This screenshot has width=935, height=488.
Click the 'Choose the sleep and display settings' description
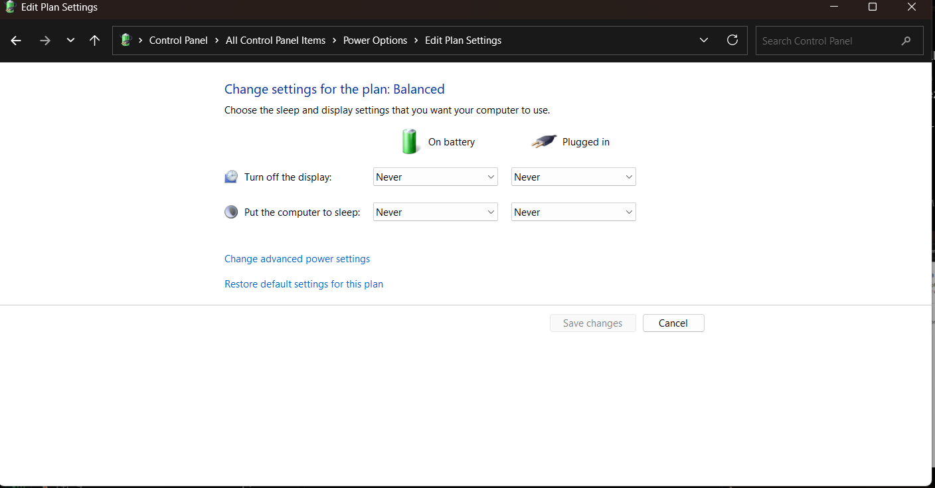click(387, 110)
